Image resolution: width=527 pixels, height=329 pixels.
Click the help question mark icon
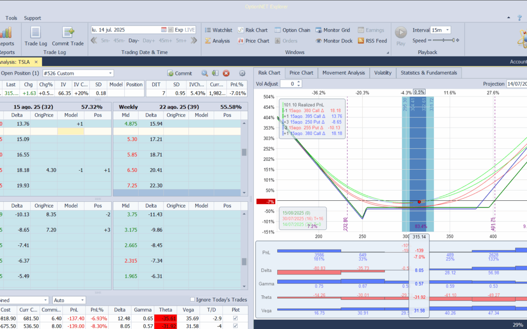[521, 18]
